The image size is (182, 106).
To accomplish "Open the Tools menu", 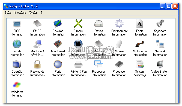I will pos(34,12).
